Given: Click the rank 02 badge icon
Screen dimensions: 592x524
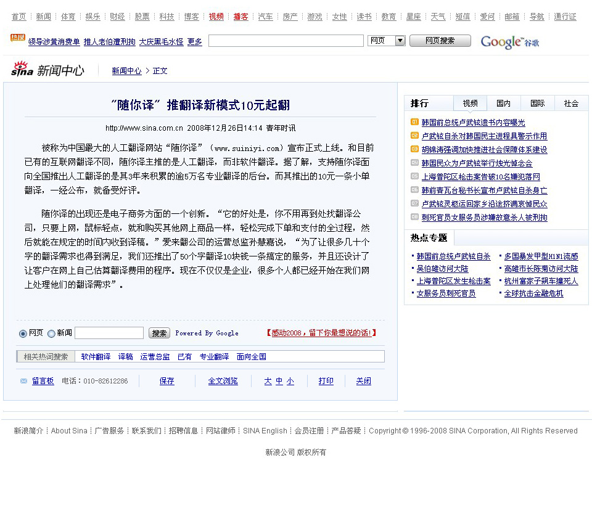Looking at the screenshot, I should point(414,135).
